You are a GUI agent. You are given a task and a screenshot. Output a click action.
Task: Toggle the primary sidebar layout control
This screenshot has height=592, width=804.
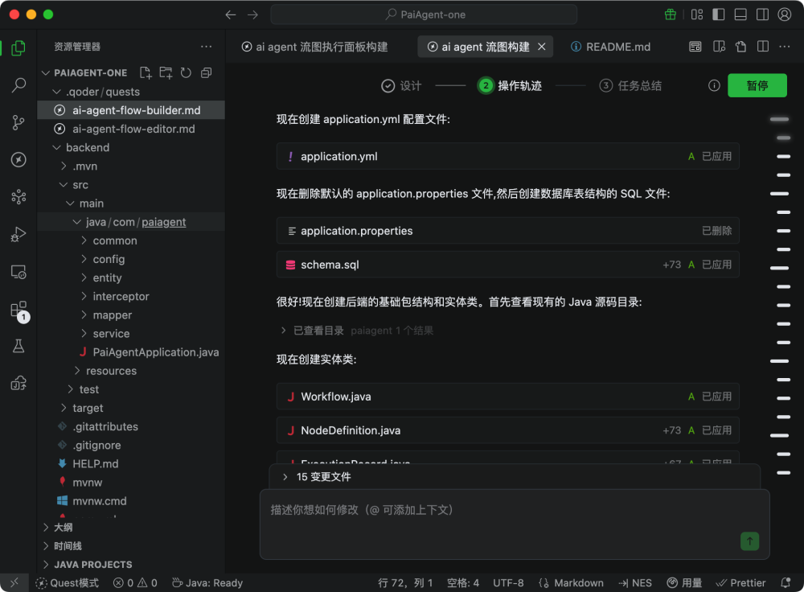coord(719,14)
